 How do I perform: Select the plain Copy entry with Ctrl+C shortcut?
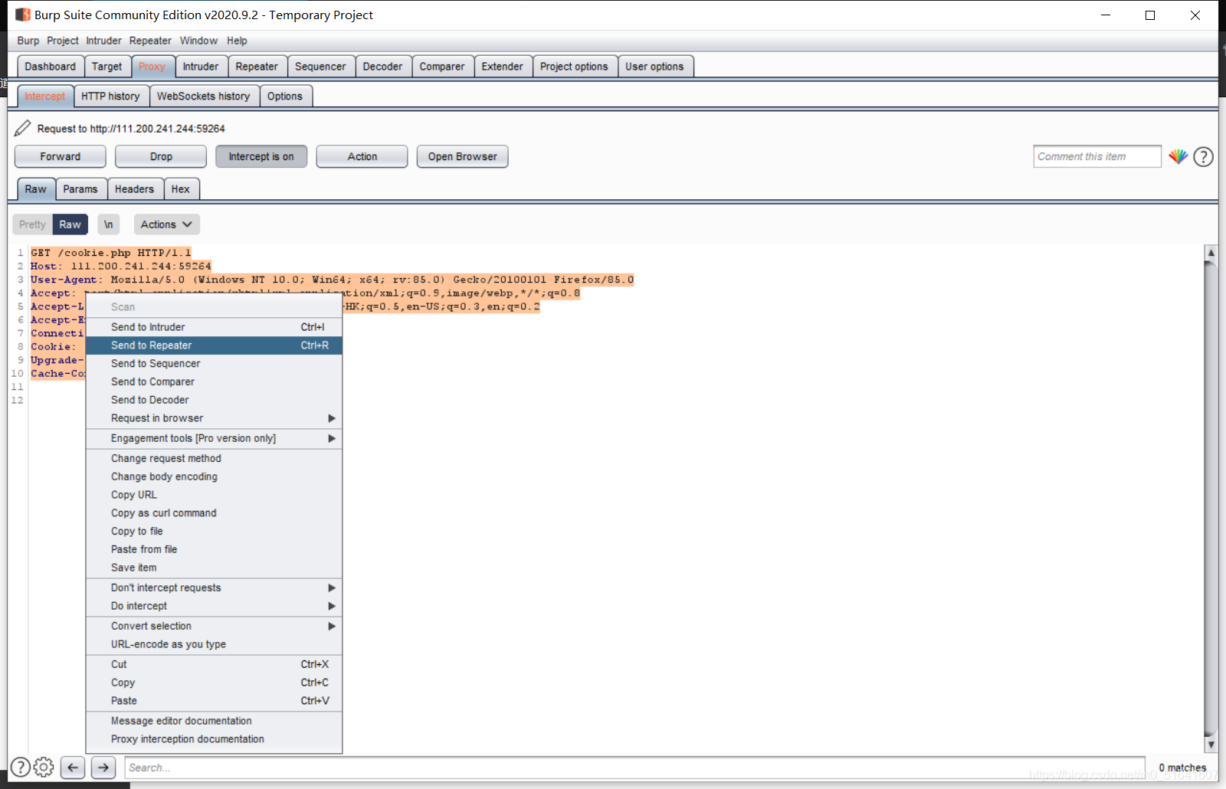pos(214,683)
